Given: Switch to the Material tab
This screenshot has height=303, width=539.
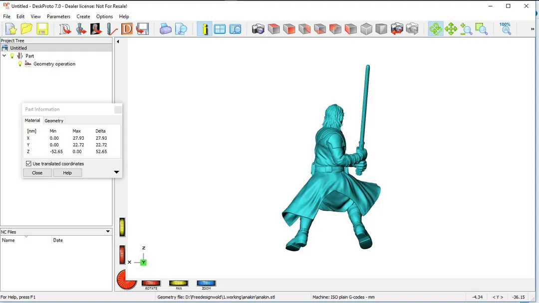Looking at the screenshot, I should [32, 120].
